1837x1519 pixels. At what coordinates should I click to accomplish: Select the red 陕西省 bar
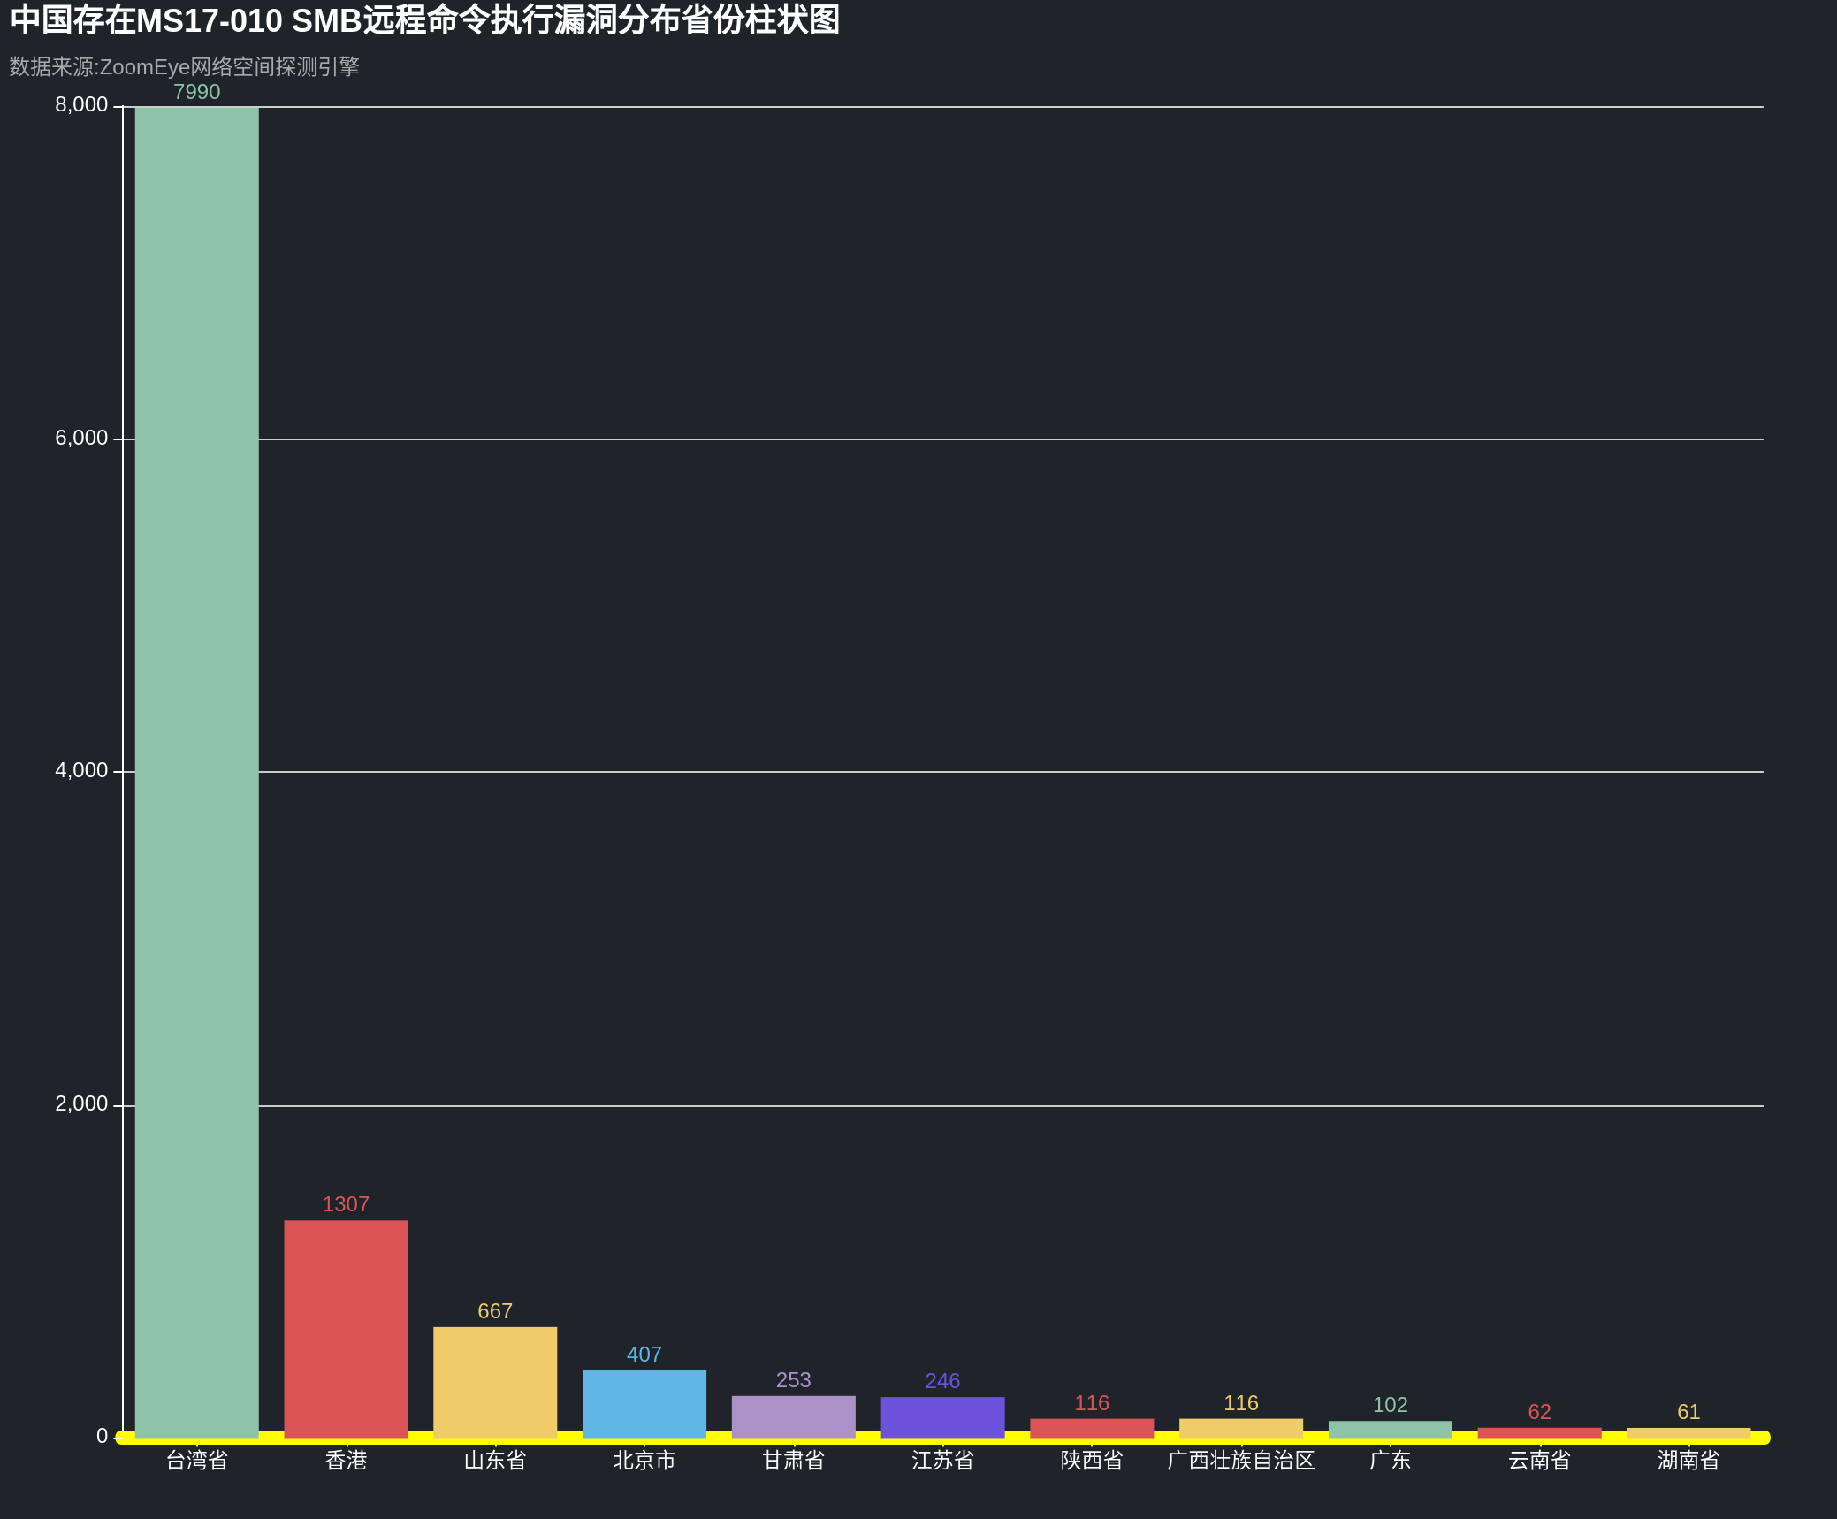click(x=1092, y=1428)
